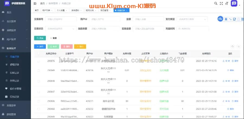The width and height of the screenshot is (244, 119).
Task: Click the yellow 导出 export button
Action: click(x=80, y=47)
